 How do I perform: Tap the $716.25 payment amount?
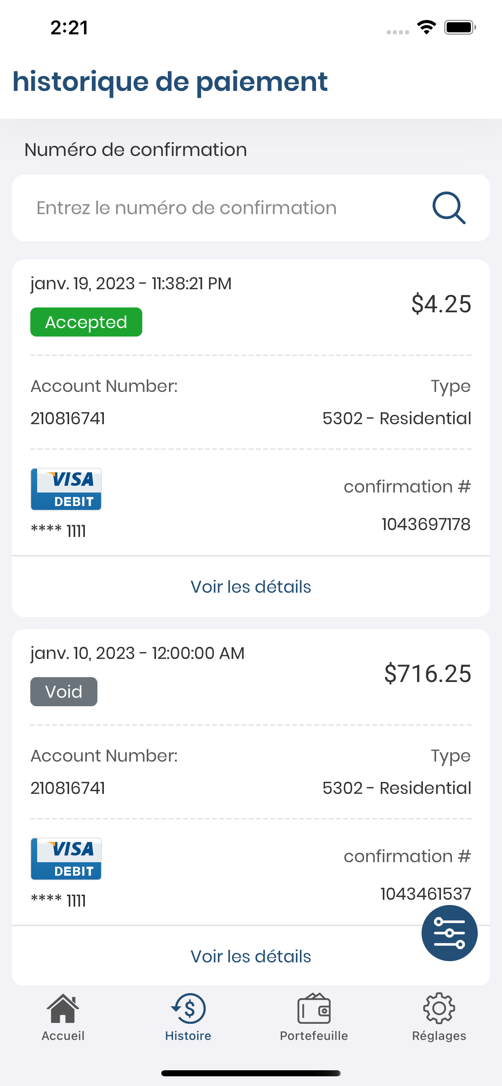[427, 673]
